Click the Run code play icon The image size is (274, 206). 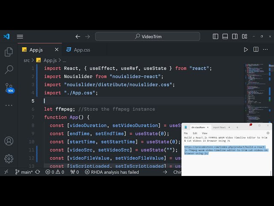pyautogui.click(x=246, y=50)
